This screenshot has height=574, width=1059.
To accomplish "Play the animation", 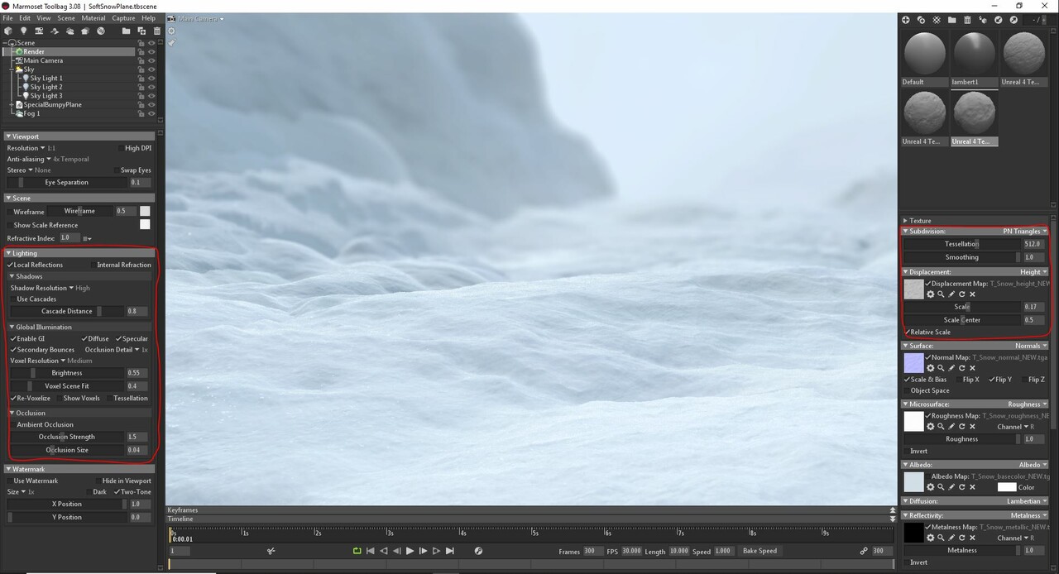I will coord(410,551).
